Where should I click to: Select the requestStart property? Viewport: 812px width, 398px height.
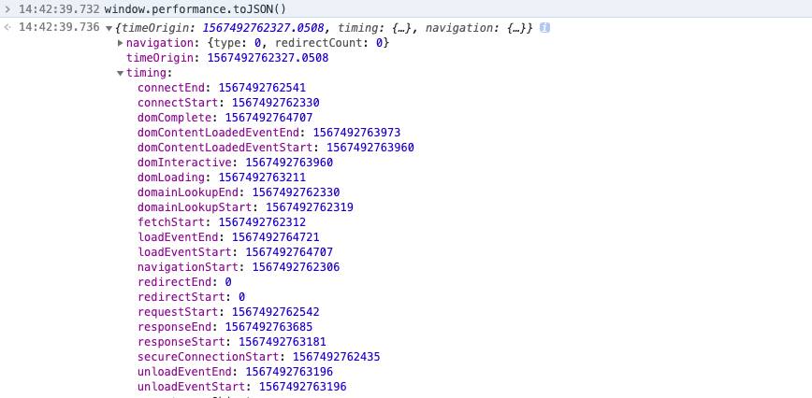[180, 312]
